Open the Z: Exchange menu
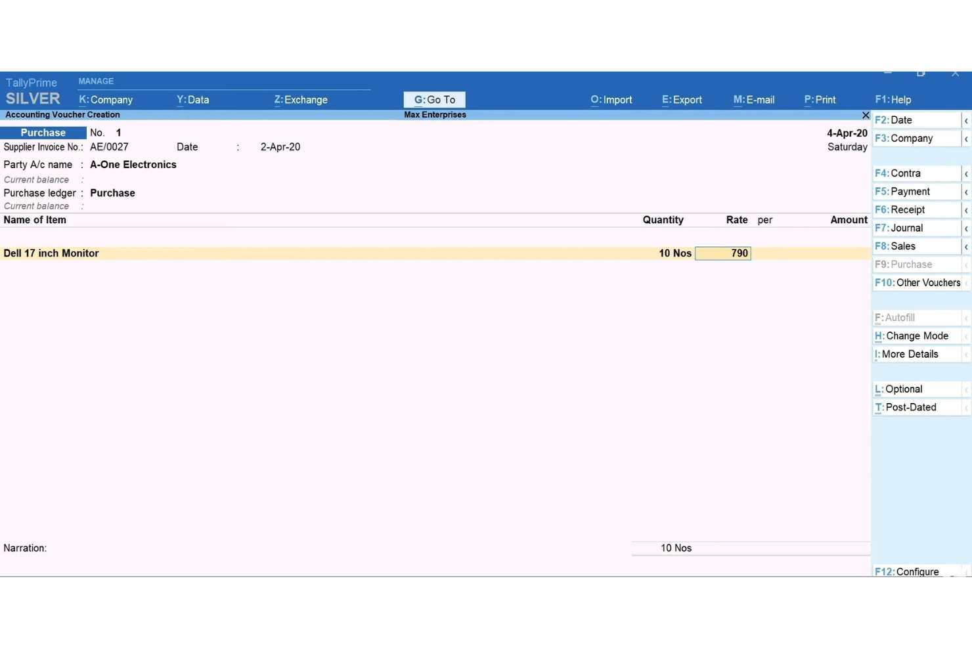972x648 pixels. pos(301,100)
